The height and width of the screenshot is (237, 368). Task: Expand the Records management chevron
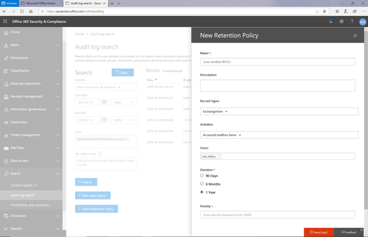(x=58, y=97)
